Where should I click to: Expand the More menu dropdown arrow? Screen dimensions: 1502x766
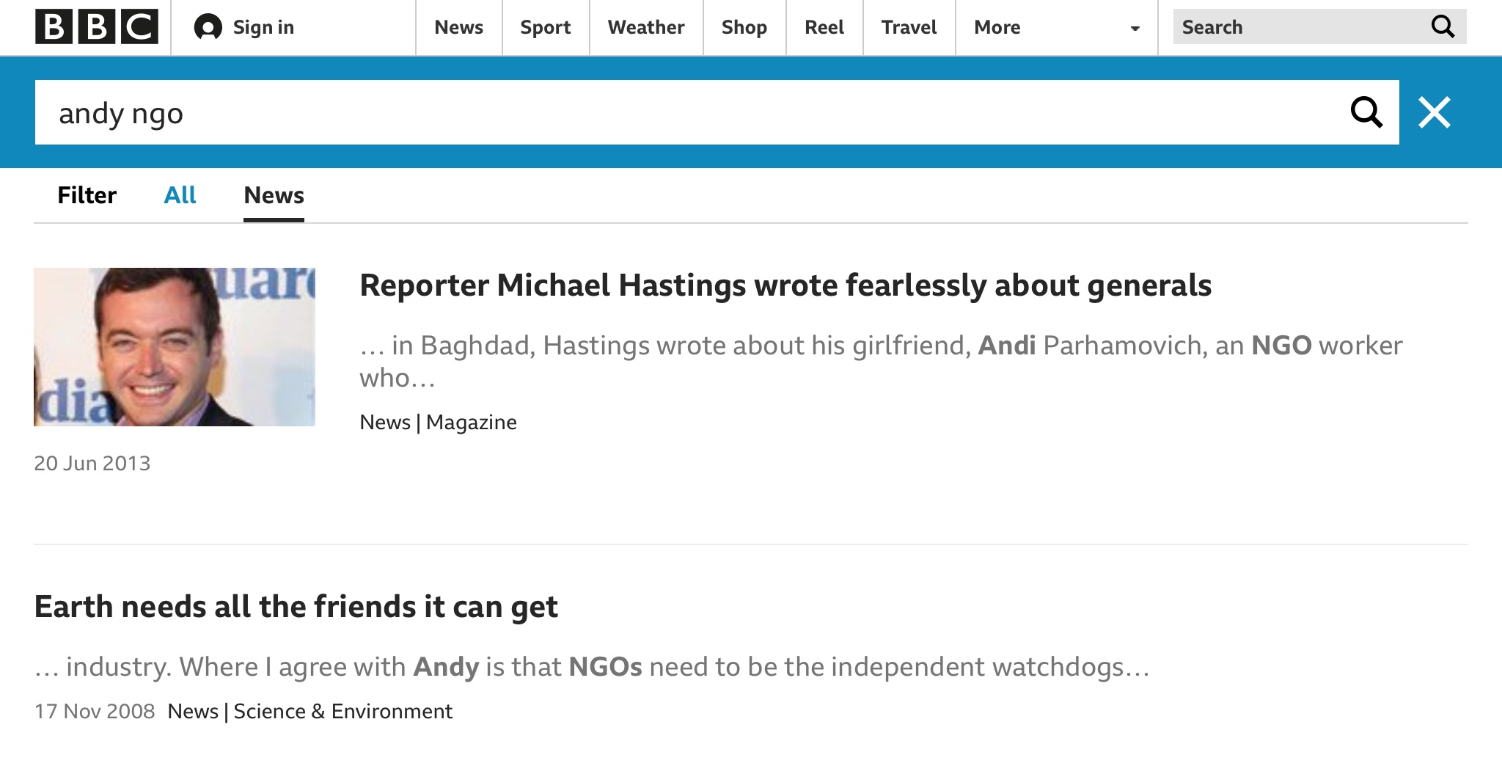pos(1135,29)
